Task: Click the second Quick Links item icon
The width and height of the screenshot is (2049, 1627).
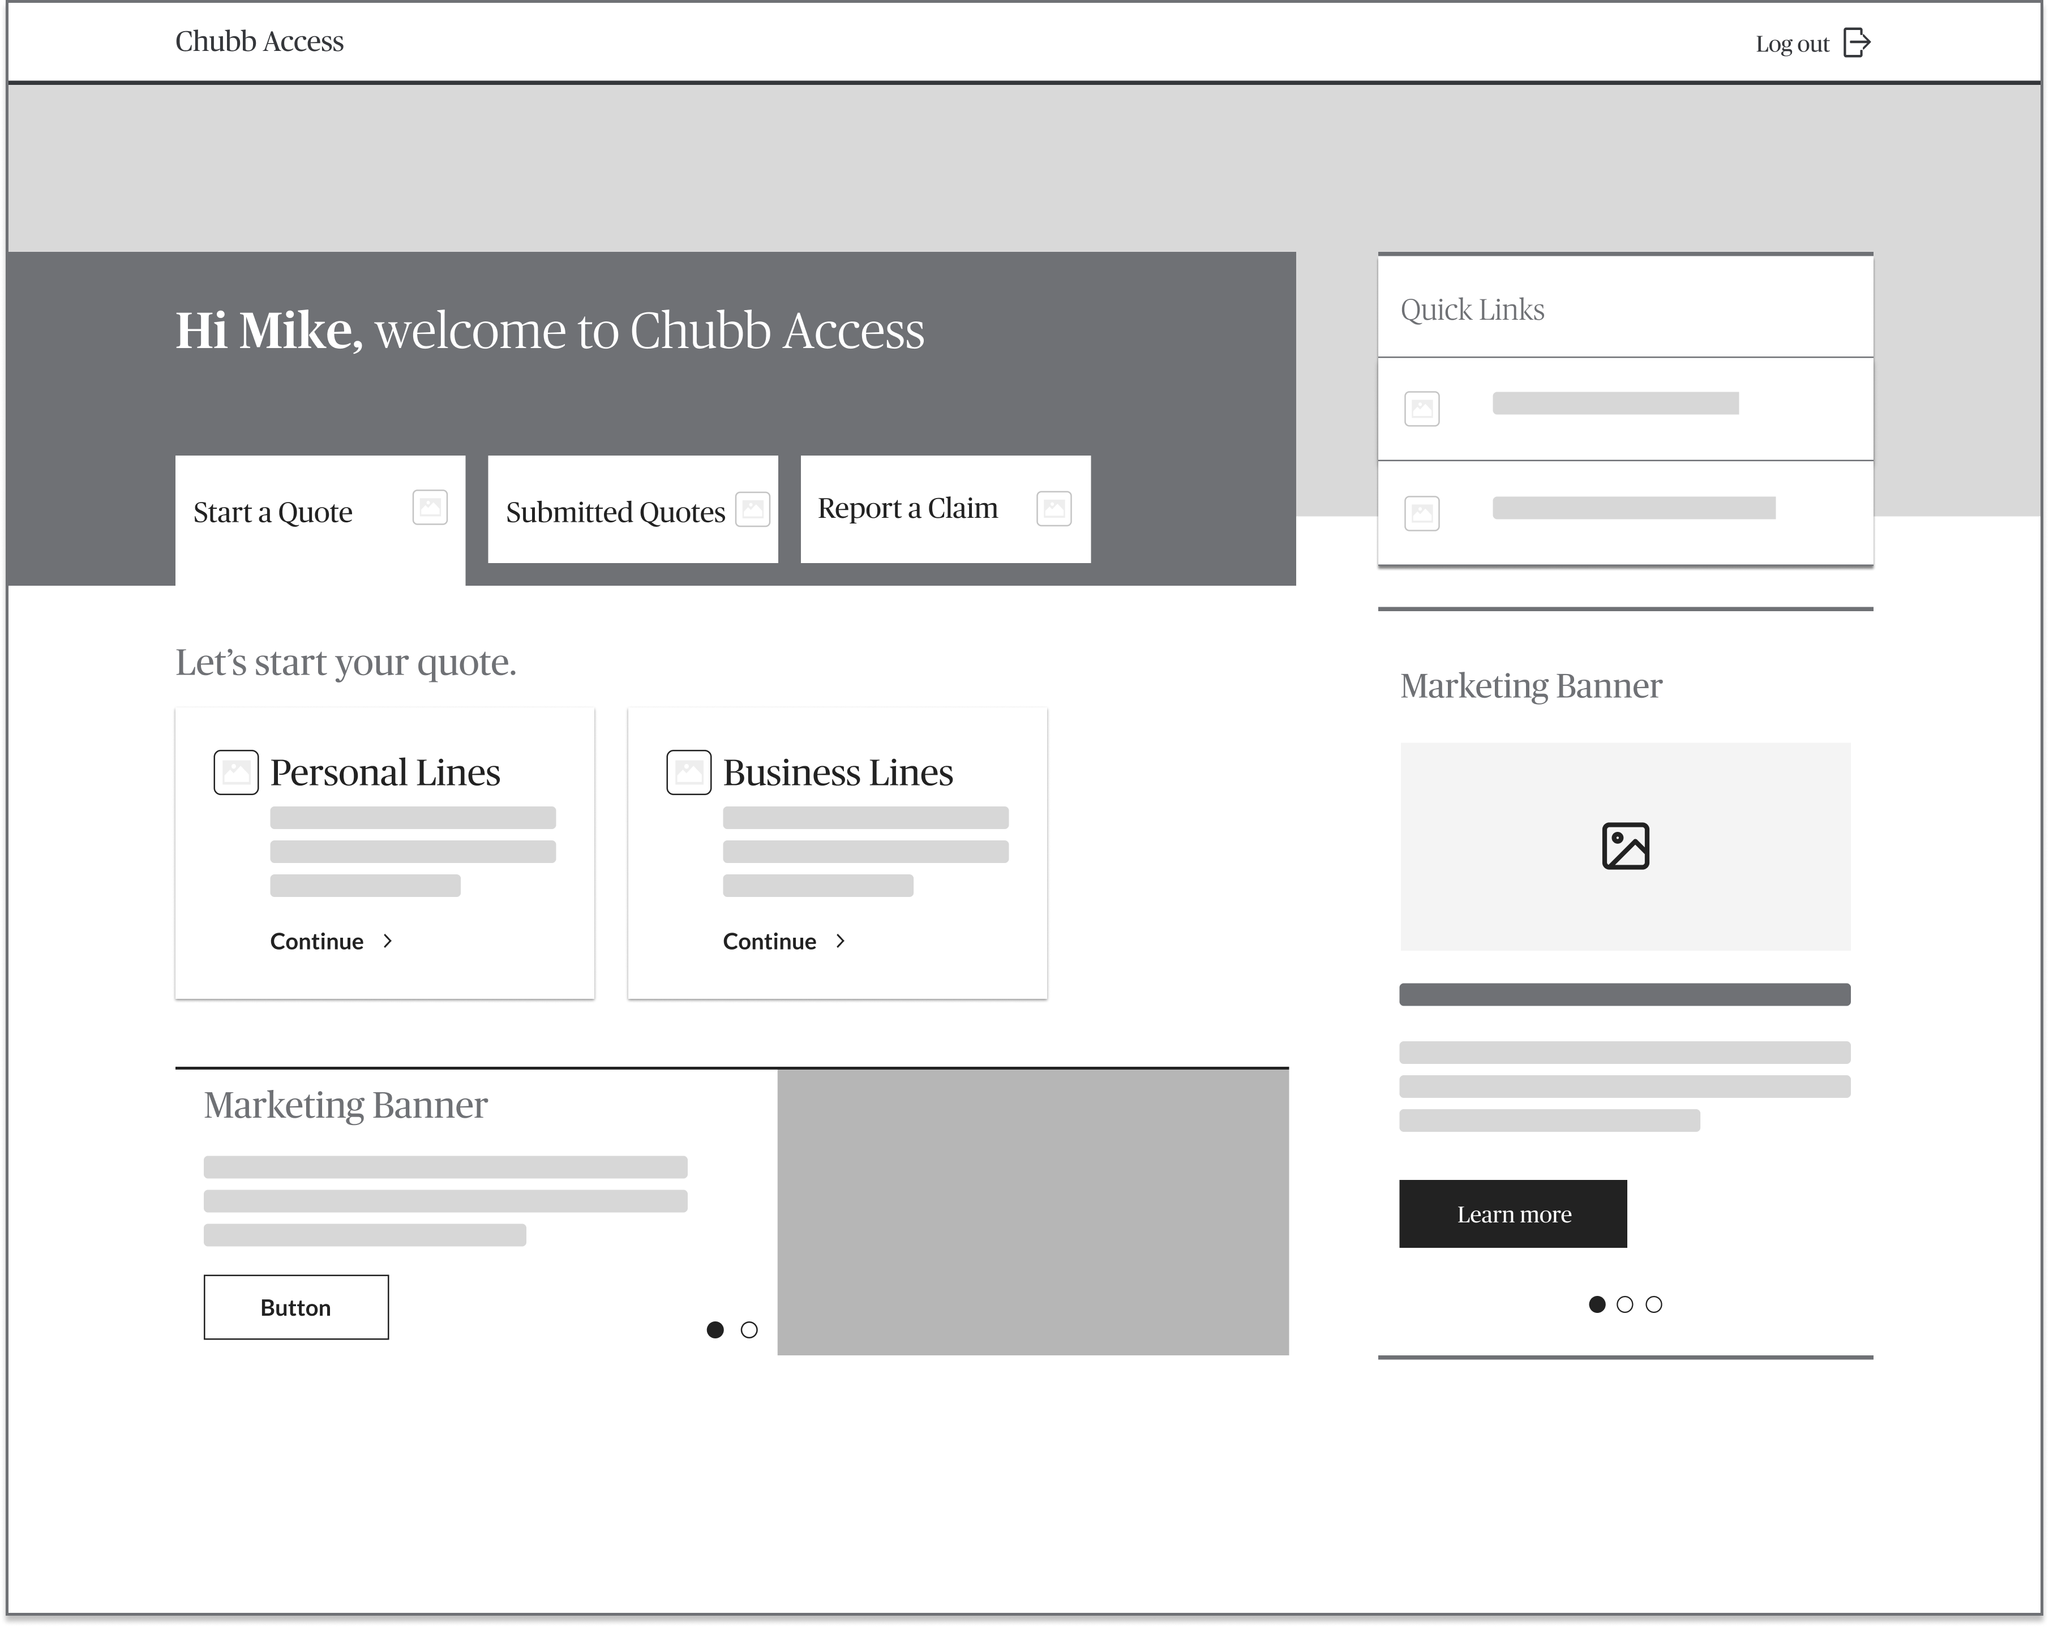Action: 1422,513
